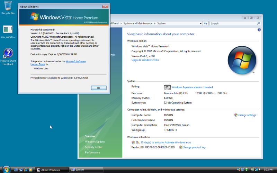The width and height of the screenshot is (277, 173).
Task: Click Version 6.0 build line
Action: coord(55,33)
